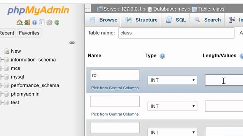Click Server: 127.0.0.1 breadcrumb
The width and height of the screenshot is (243, 136).
[x=122, y=9]
